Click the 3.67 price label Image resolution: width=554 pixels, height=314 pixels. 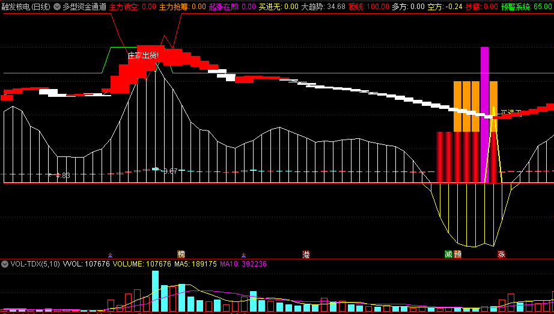[x=170, y=171]
